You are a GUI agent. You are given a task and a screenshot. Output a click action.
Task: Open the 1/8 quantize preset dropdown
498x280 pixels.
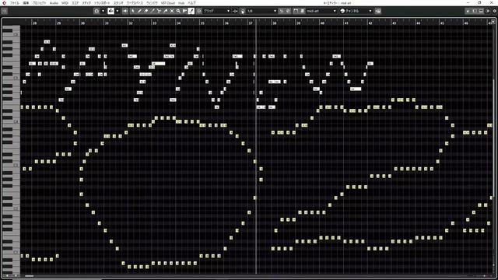pos(261,11)
